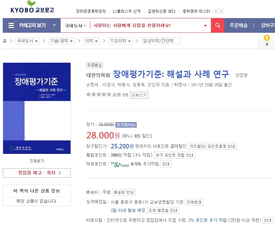Click the book title 장애평가기준: 해설과 사례 연구
Viewport: 275px width, 234px height.
[171, 74]
